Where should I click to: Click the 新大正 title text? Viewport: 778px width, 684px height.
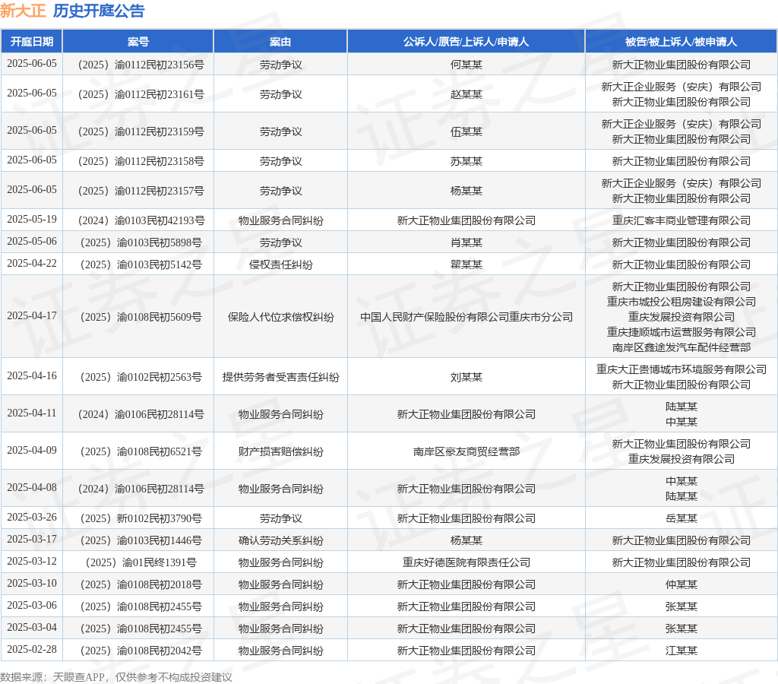[23, 11]
